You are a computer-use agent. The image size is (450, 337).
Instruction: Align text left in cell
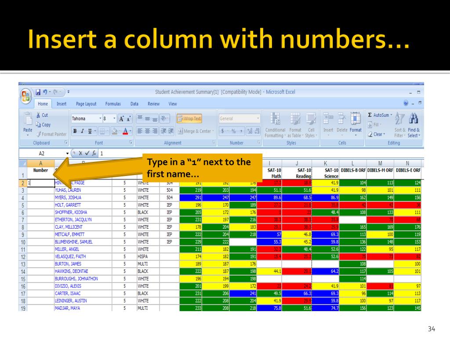[x=140, y=131]
